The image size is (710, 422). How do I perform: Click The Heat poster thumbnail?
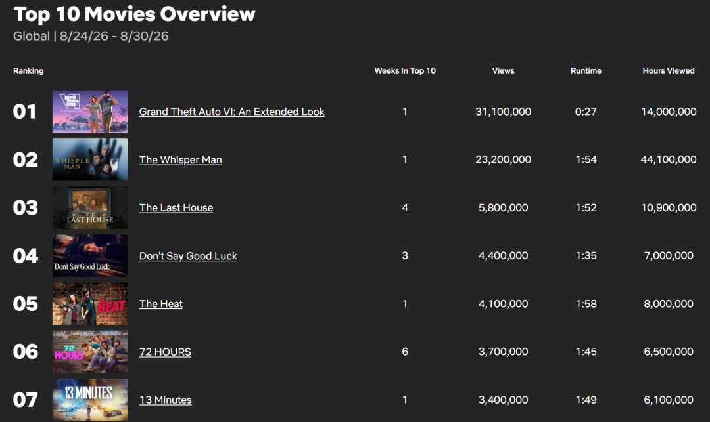(x=90, y=304)
